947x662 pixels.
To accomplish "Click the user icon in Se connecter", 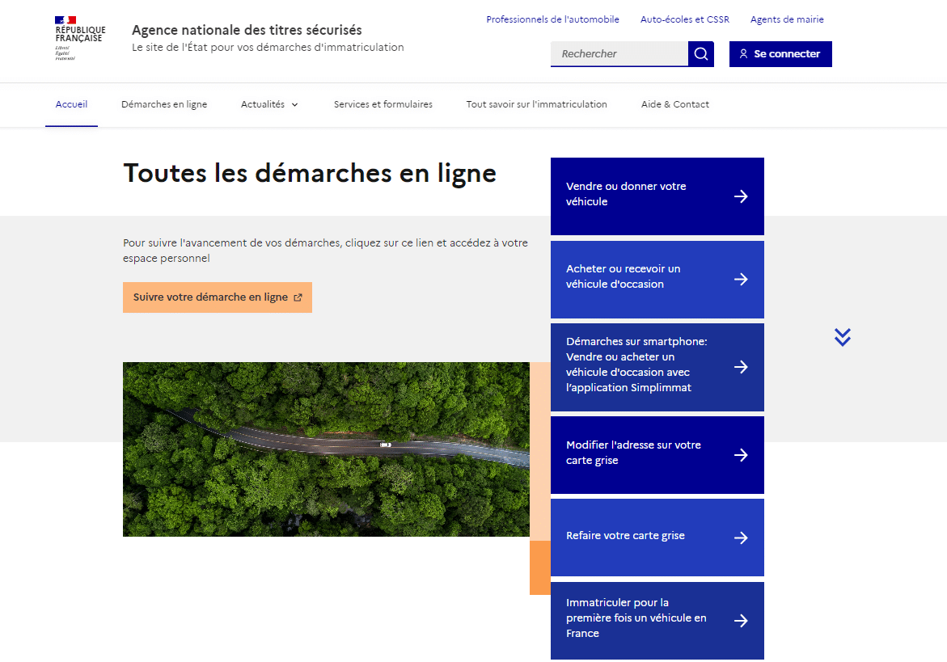I will [x=743, y=53].
